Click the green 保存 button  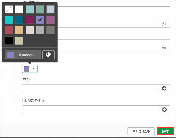click(x=165, y=131)
